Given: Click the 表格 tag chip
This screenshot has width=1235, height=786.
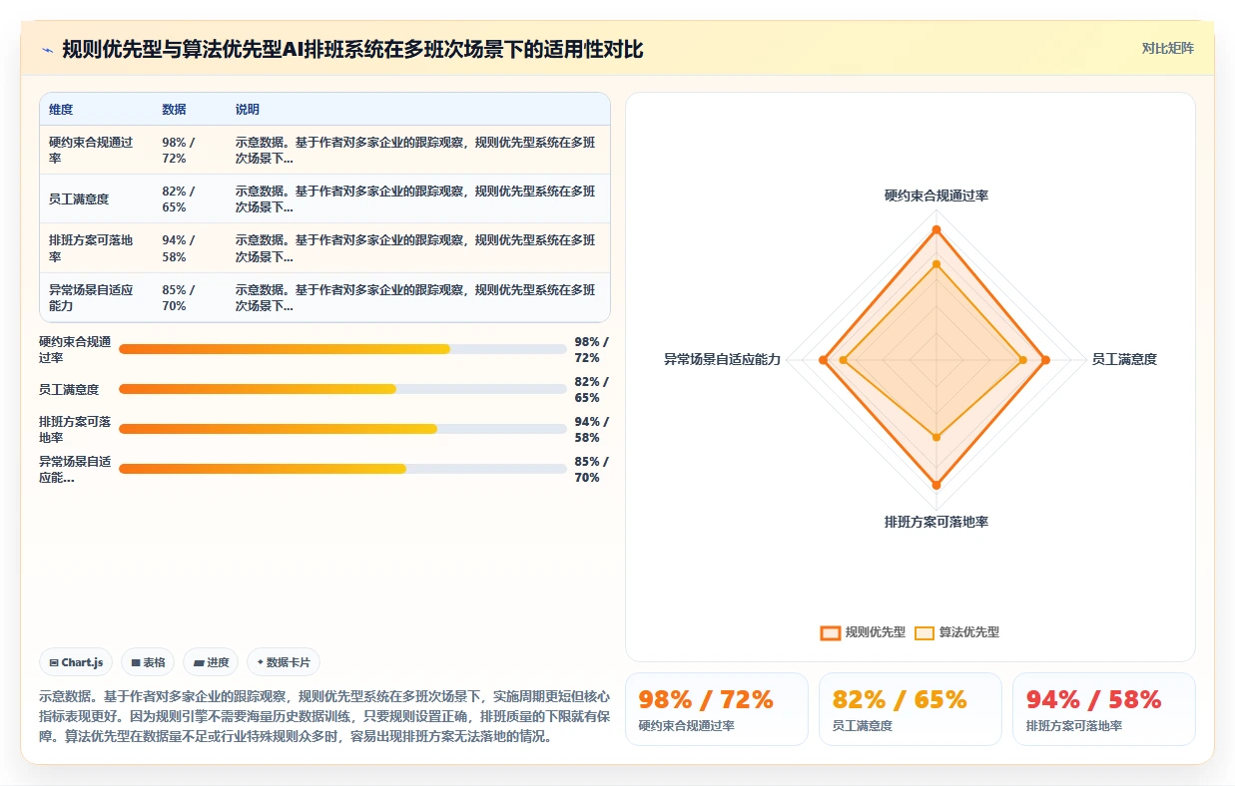Looking at the screenshot, I should click(x=148, y=662).
